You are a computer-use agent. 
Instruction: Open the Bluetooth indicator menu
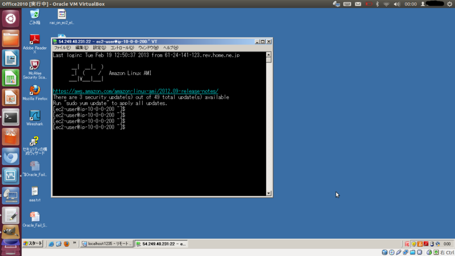pyautogui.click(x=378, y=4)
